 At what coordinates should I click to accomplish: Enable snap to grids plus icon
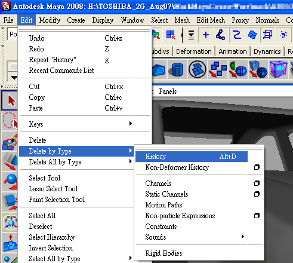(x=206, y=35)
